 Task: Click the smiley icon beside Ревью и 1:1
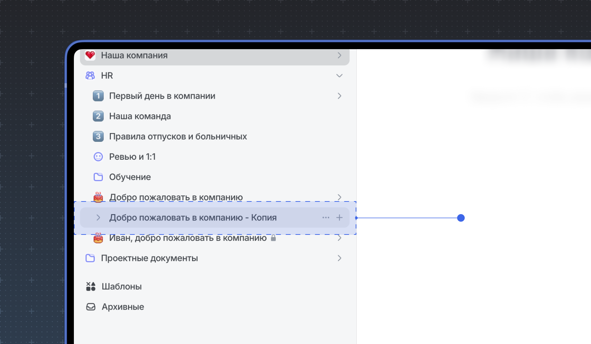98,157
